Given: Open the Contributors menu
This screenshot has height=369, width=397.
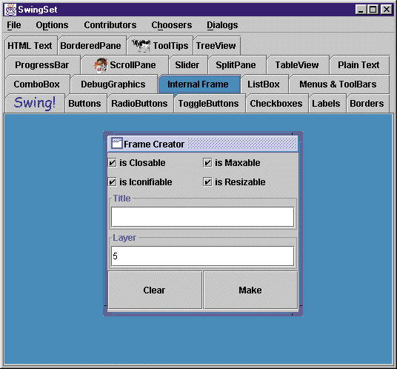Looking at the screenshot, I should [x=110, y=25].
